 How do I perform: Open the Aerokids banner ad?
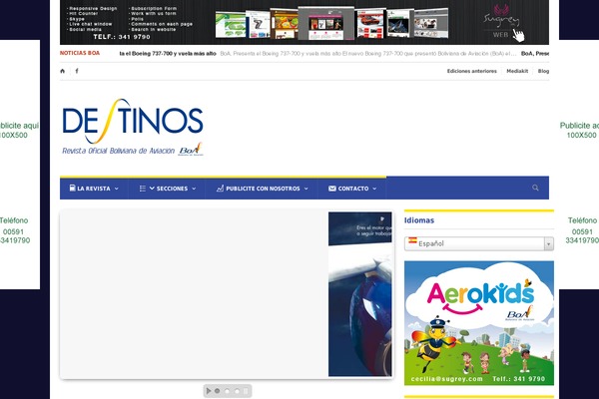pyautogui.click(x=479, y=323)
